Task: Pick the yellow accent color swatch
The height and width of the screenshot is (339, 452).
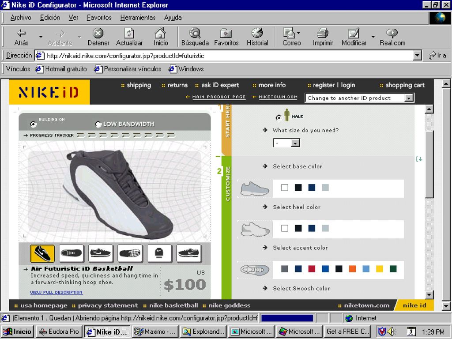Action: pyautogui.click(x=379, y=269)
